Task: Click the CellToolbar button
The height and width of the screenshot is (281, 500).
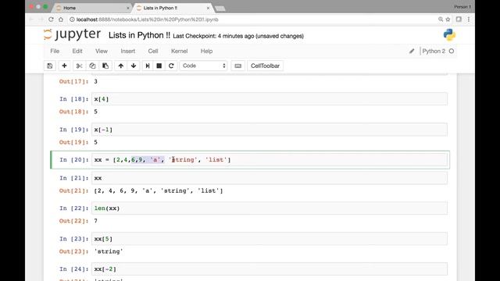Action: 265,66
